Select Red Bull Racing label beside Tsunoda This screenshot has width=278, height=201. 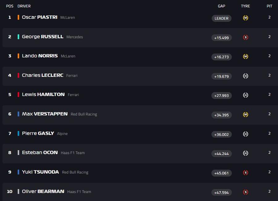coord(75,172)
